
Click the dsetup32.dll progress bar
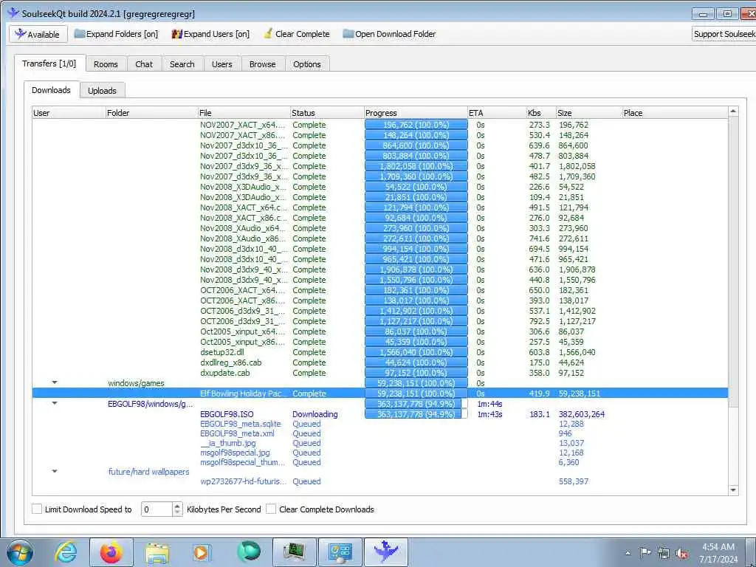tap(416, 352)
